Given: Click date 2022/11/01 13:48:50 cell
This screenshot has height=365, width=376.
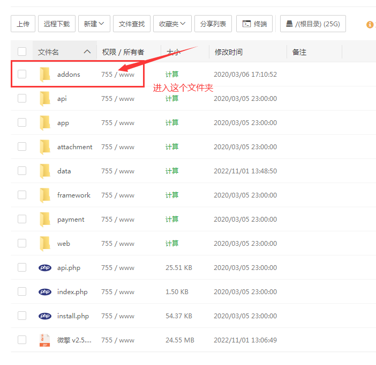Looking at the screenshot, I should coord(245,171).
